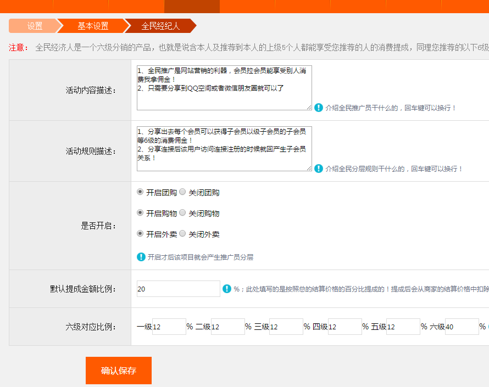Screen dimensions: 489x387
Task: Select 关闭购物 radio button
Action: 182,213
